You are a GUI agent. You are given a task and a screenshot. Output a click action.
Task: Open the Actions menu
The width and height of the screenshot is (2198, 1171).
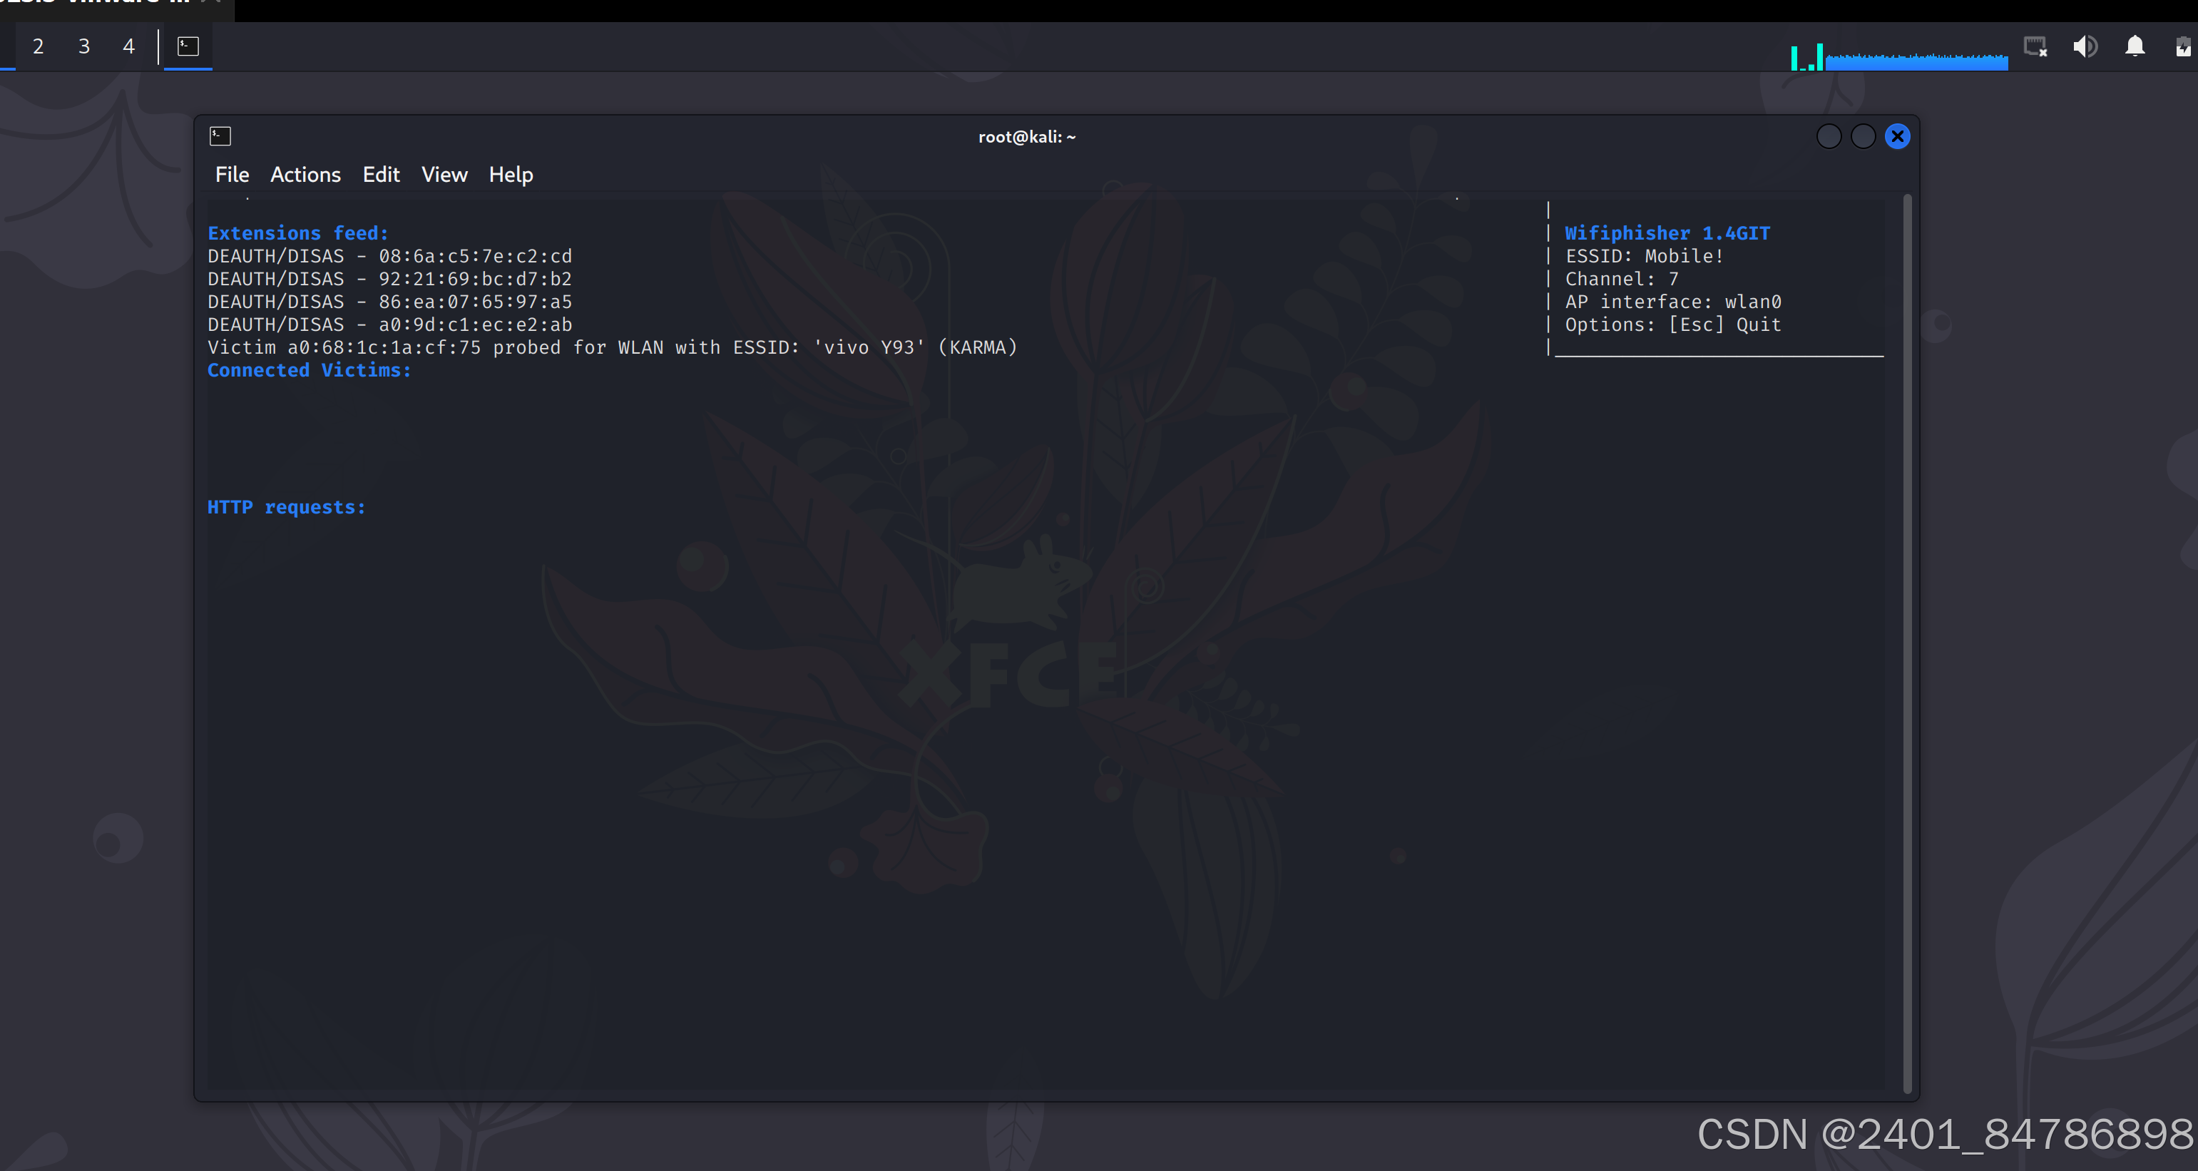(x=305, y=174)
